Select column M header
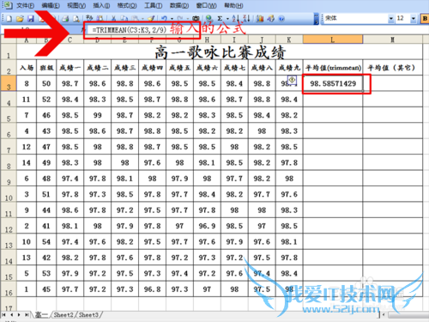The height and width of the screenshot is (322, 429). 392,39
